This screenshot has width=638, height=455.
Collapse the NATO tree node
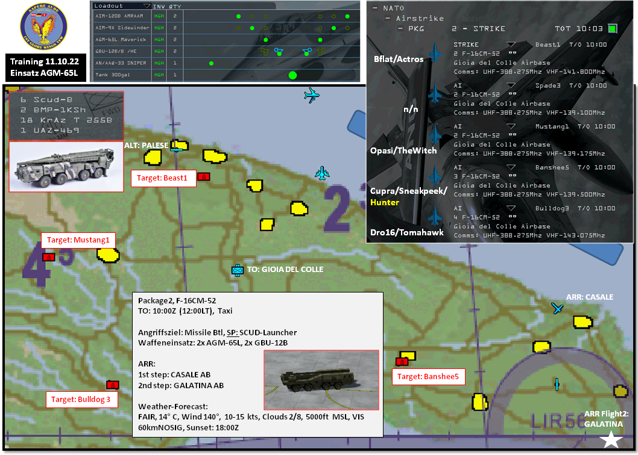click(x=374, y=8)
